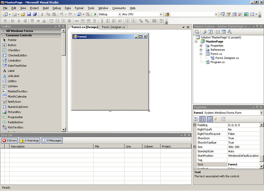Expand the All Windows Forms toolbox group
Screen dimensions: 264x191
tap(3, 31)
